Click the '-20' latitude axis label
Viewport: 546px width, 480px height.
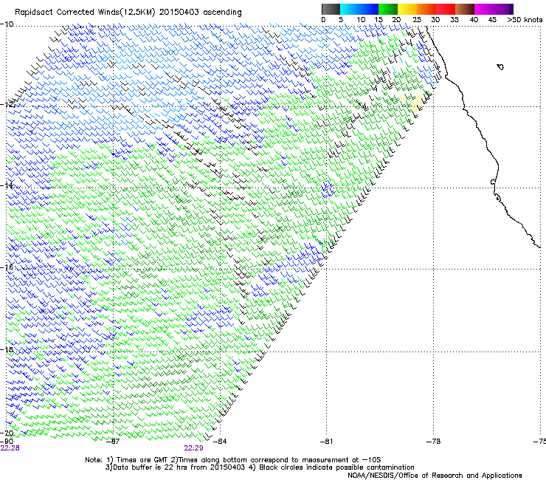(x=7, y=433)
